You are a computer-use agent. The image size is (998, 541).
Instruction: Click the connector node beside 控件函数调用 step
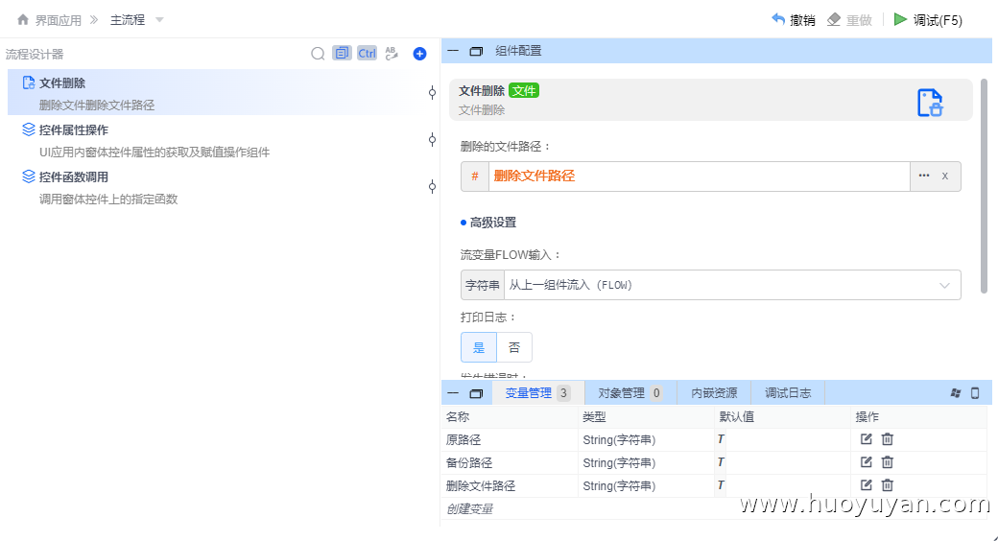(432, 186)
